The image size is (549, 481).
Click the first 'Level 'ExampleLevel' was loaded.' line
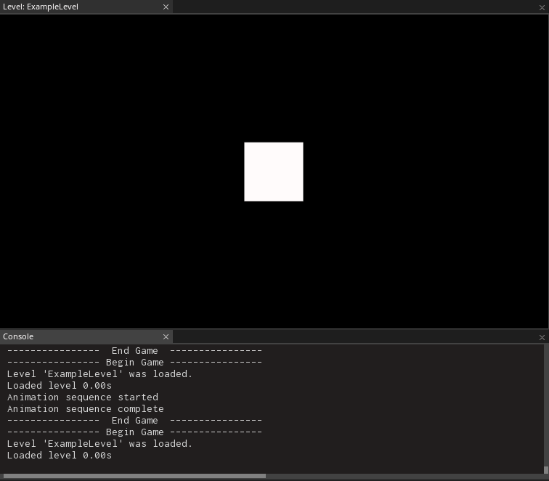[99, 374]
